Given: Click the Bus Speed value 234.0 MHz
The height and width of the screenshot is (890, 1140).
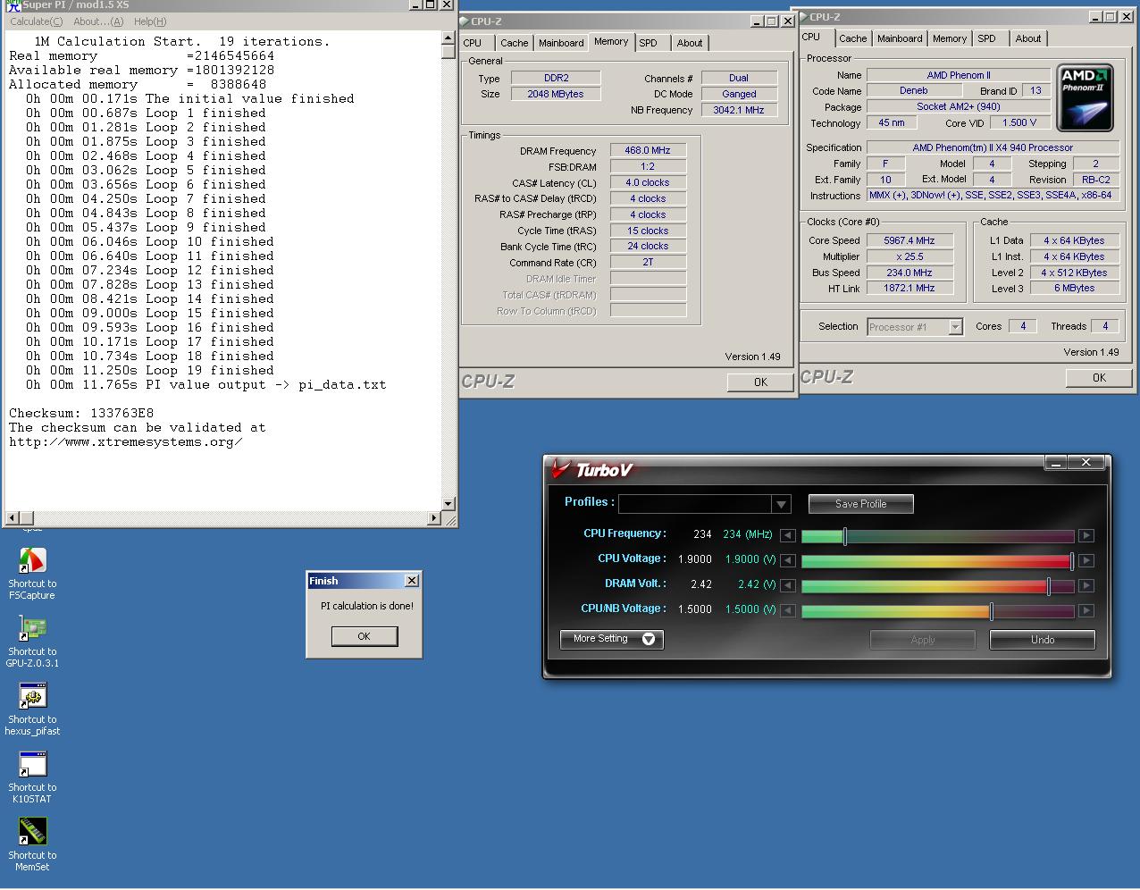Looking at the screenshot, I should (x=909, y=273).
